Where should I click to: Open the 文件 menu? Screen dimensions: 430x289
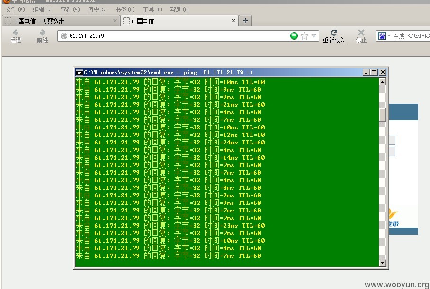(x=15, y=9)
